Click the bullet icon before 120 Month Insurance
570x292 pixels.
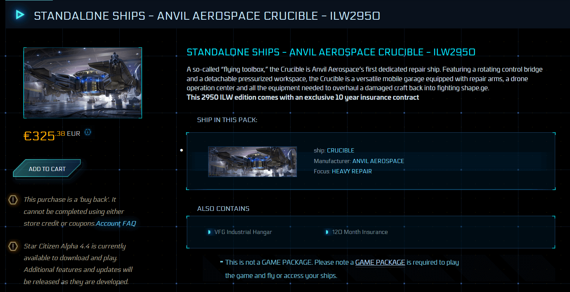click(327, 232)
